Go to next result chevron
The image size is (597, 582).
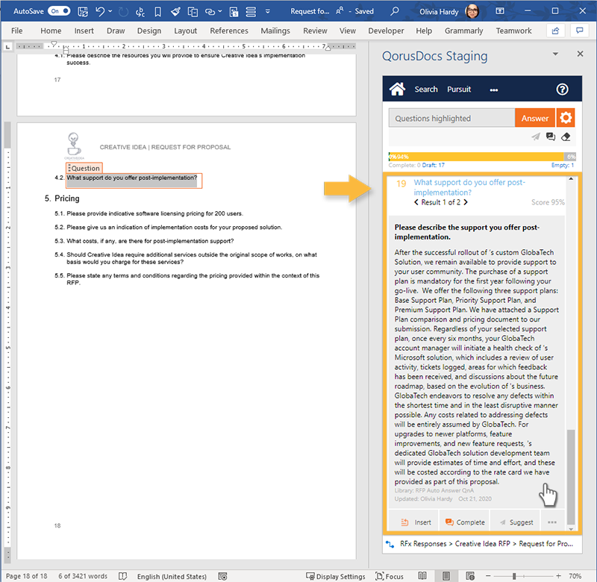(465, 202)
